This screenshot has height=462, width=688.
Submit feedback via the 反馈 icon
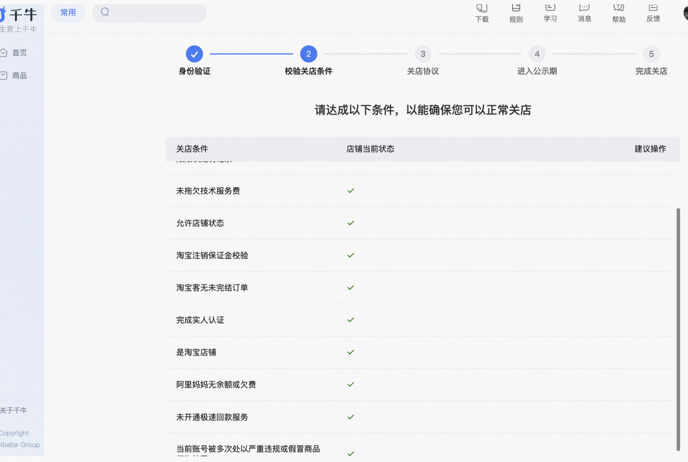(652, 13)
